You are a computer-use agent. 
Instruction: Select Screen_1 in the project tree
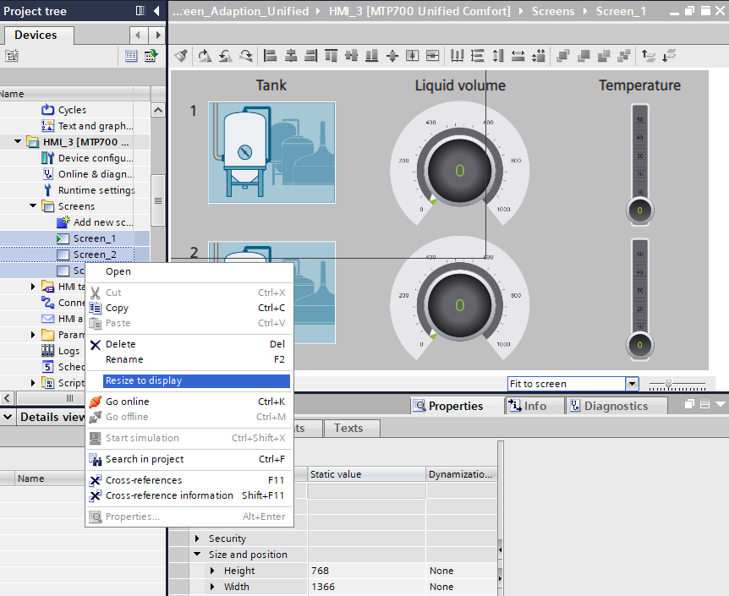(x=94, y=238)
